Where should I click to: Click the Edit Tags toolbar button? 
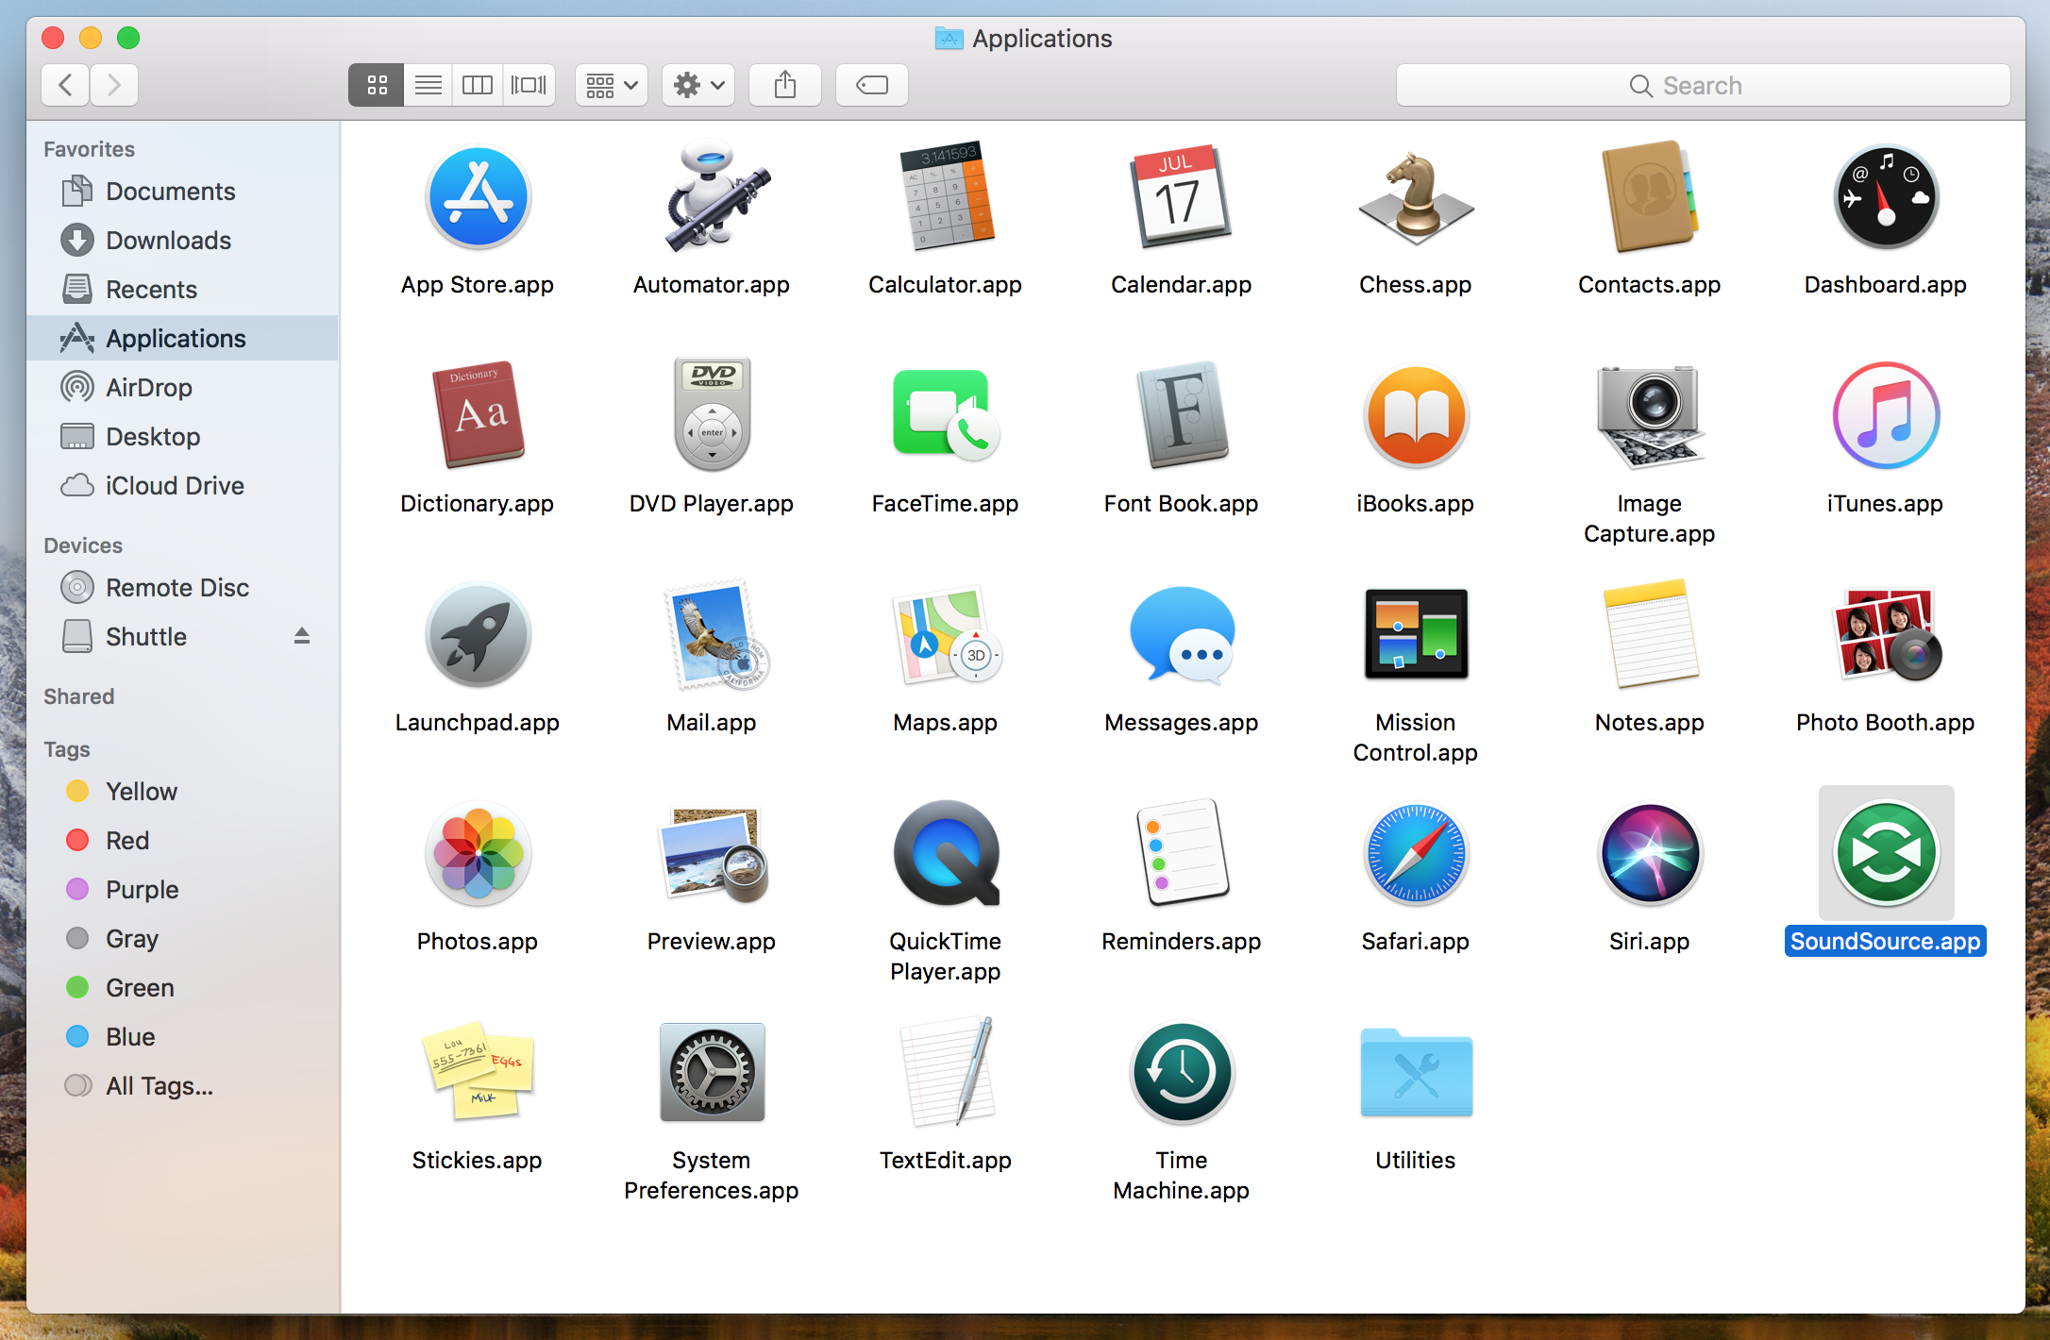click(872, 86)
